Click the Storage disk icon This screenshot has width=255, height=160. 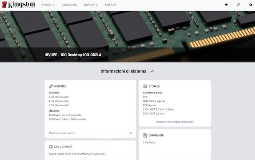pos(145,86)
